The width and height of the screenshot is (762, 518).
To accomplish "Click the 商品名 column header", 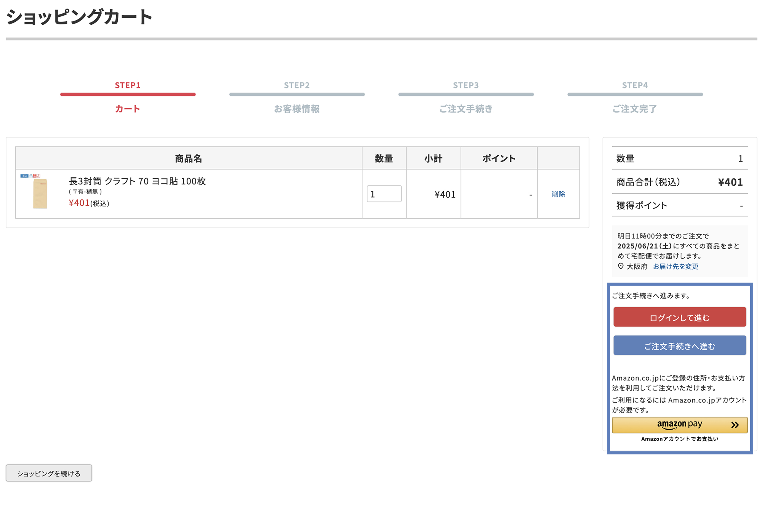I will coord(188,158).
